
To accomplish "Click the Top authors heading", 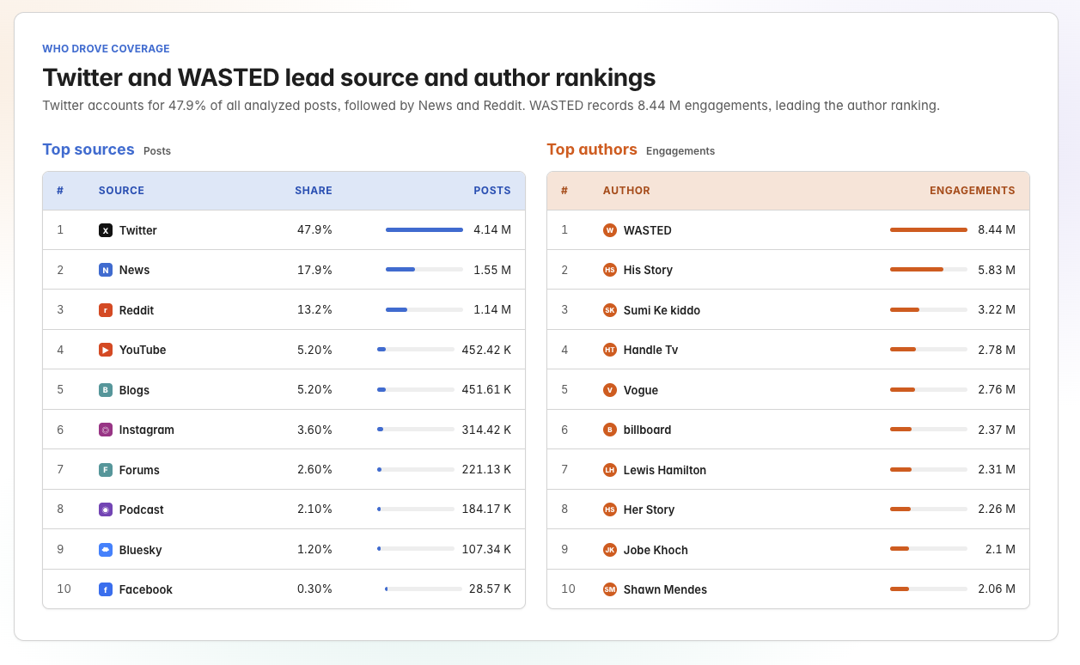I will pos(592,149).
